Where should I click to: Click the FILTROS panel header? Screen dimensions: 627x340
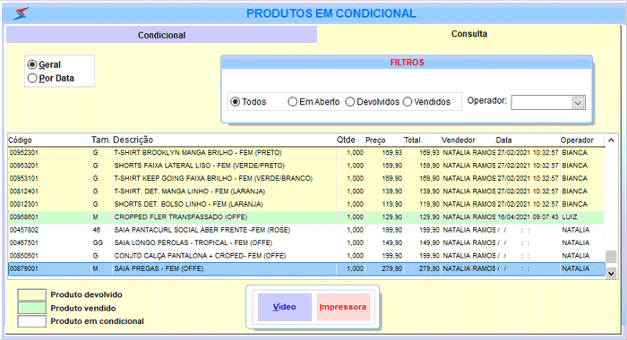point(407,63)
